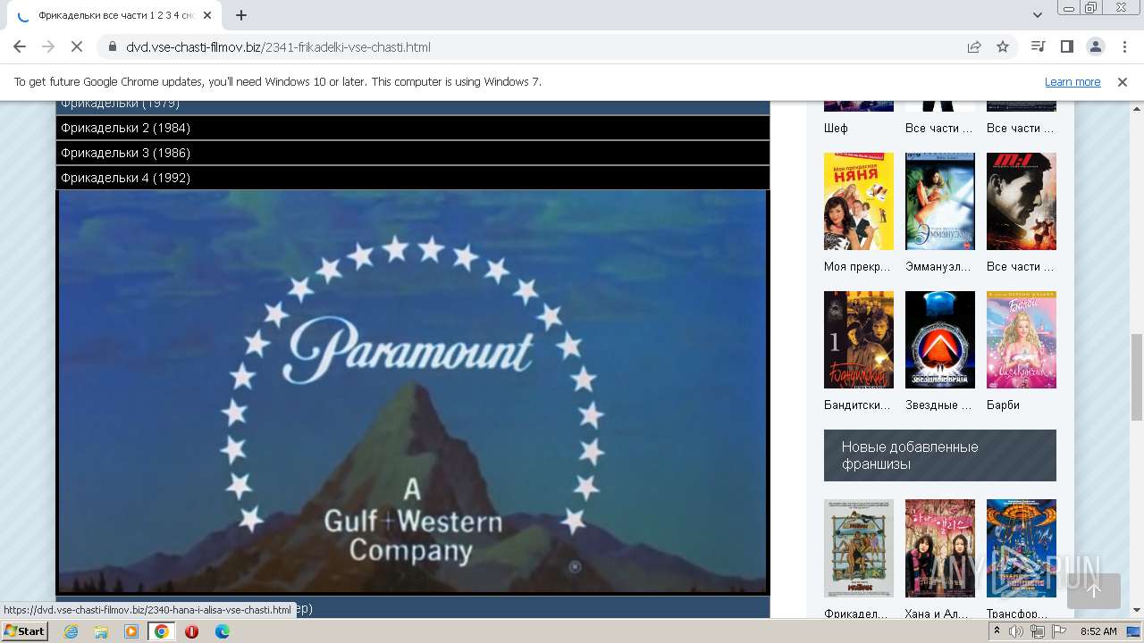This screenshot has width=1144, height=643.
Task: Open Opera browser from taskbar
Action: pos(191,631)
